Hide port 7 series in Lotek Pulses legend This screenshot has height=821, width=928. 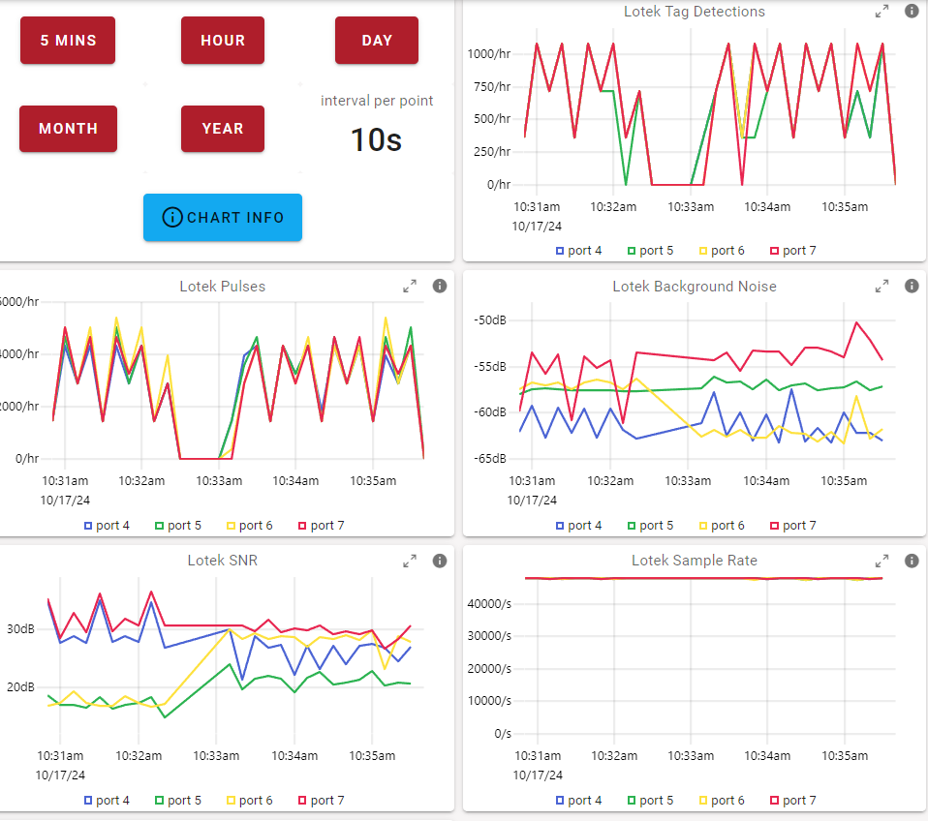tap(319, 526)
